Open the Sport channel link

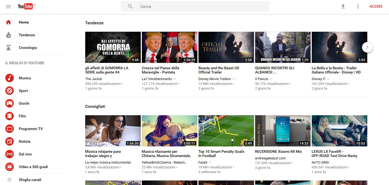23,91
